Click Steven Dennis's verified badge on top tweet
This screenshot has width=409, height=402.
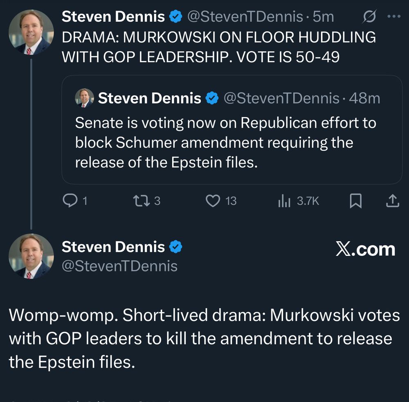pos(176,16)
